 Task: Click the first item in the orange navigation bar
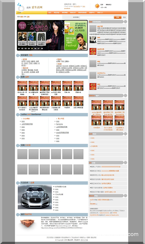coord(50,13)
